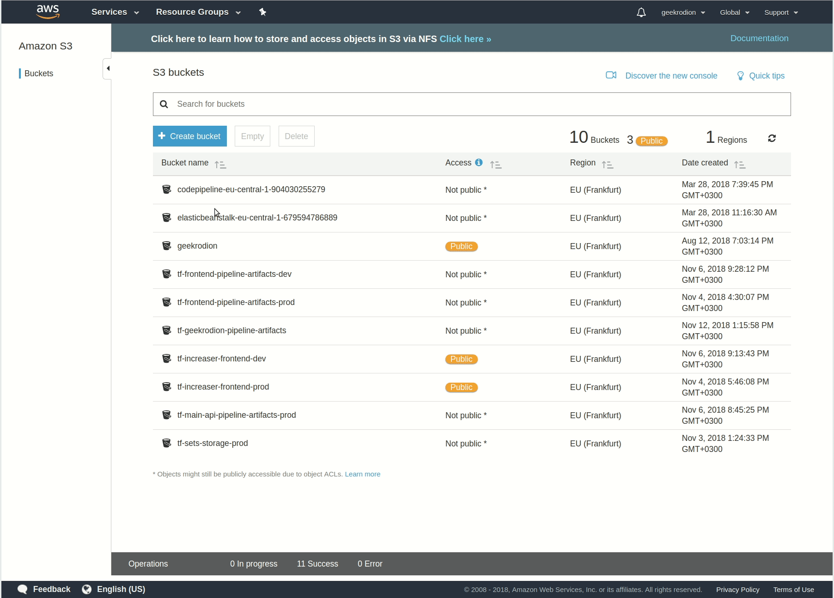Open bucket elasticbeanstalk-eu-central-1-679594786889
The height and width of the screenshot is (598, 834).
(257, 218)
